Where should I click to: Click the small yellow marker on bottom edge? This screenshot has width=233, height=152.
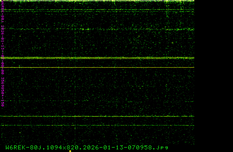coord(70,151)
